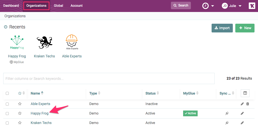Open the Global menu item
The height and width of the screenshot is (127, 258).
point(58,5)
